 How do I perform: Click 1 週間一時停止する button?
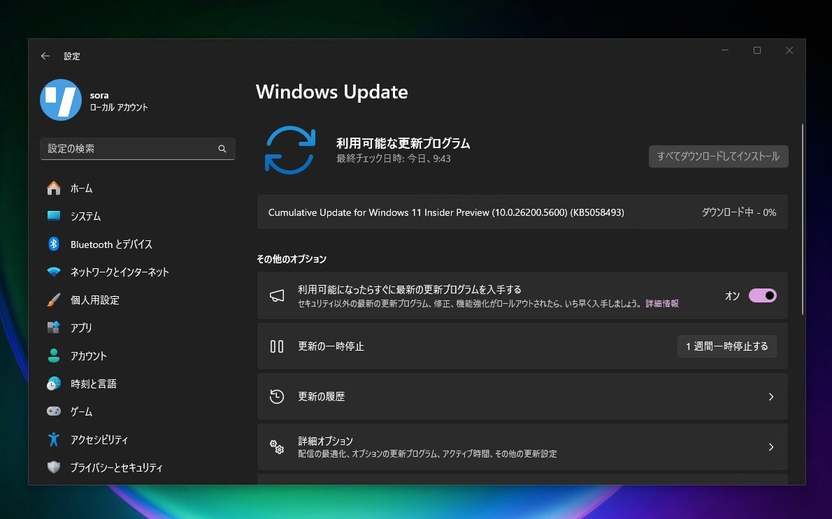tap(727, 346)
